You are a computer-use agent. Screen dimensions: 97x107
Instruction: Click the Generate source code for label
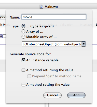30,54
